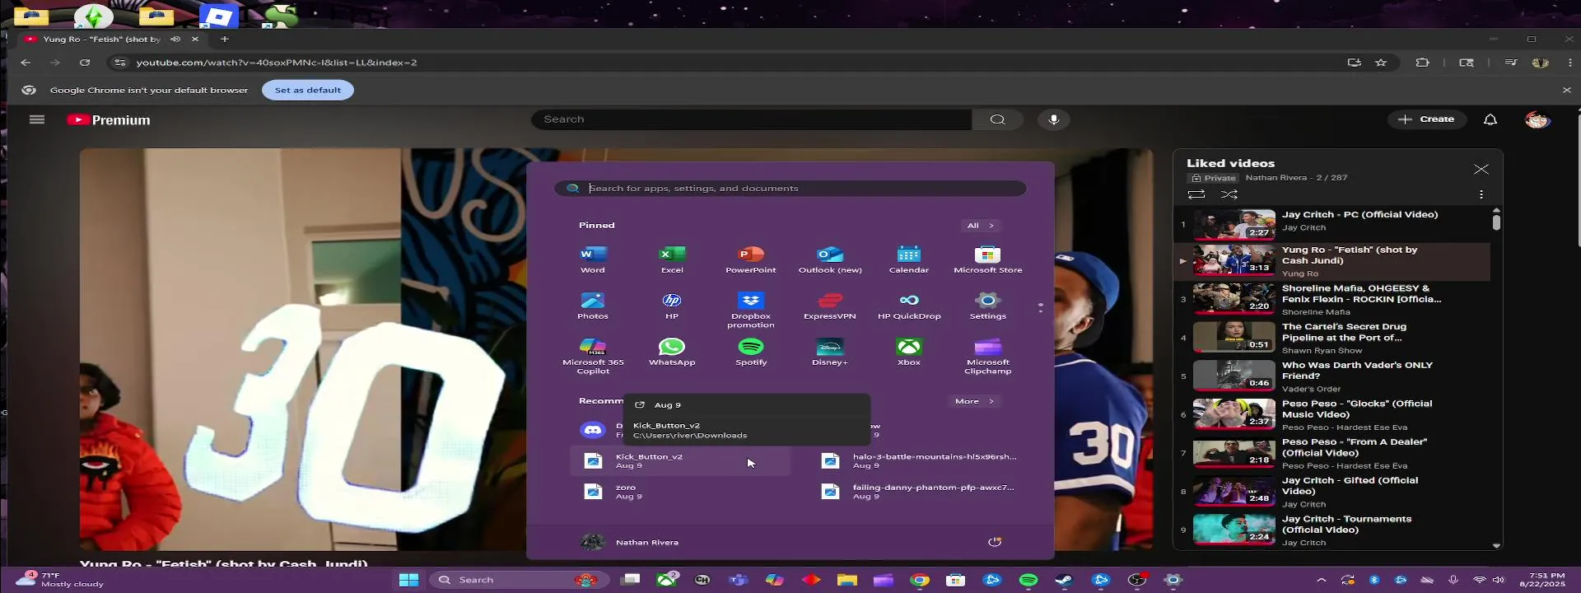Click Set as default button
1581x593 pixels.
(x=308, y=91)
